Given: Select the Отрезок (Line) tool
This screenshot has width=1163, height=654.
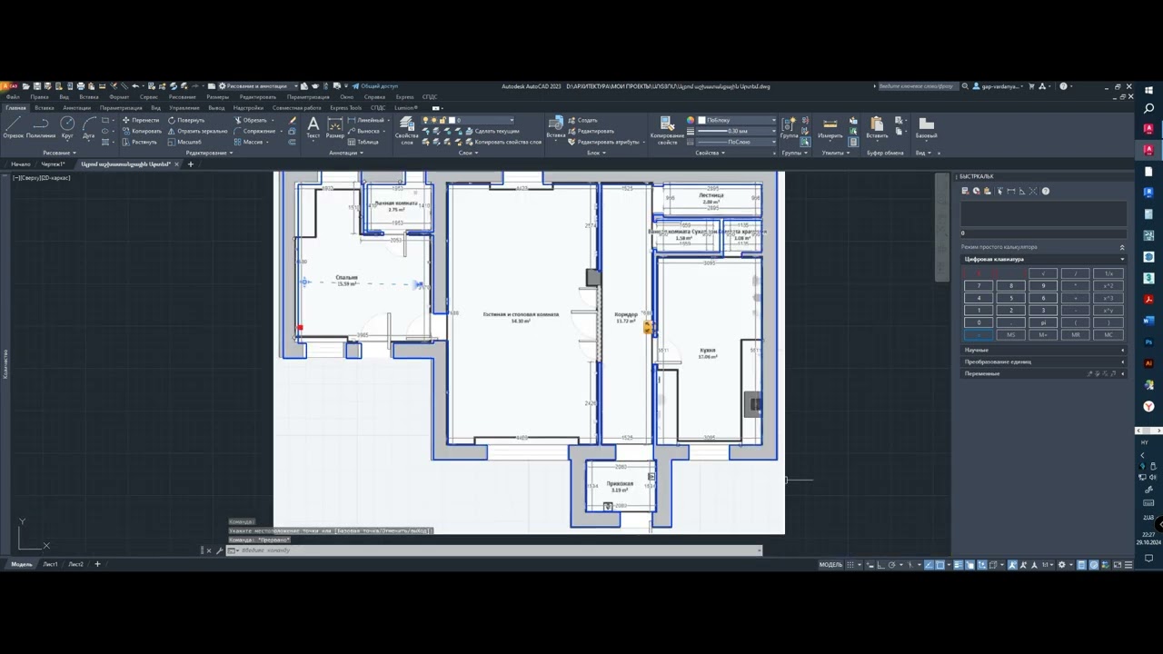Looking at the screenshot, I should (13, 126).
